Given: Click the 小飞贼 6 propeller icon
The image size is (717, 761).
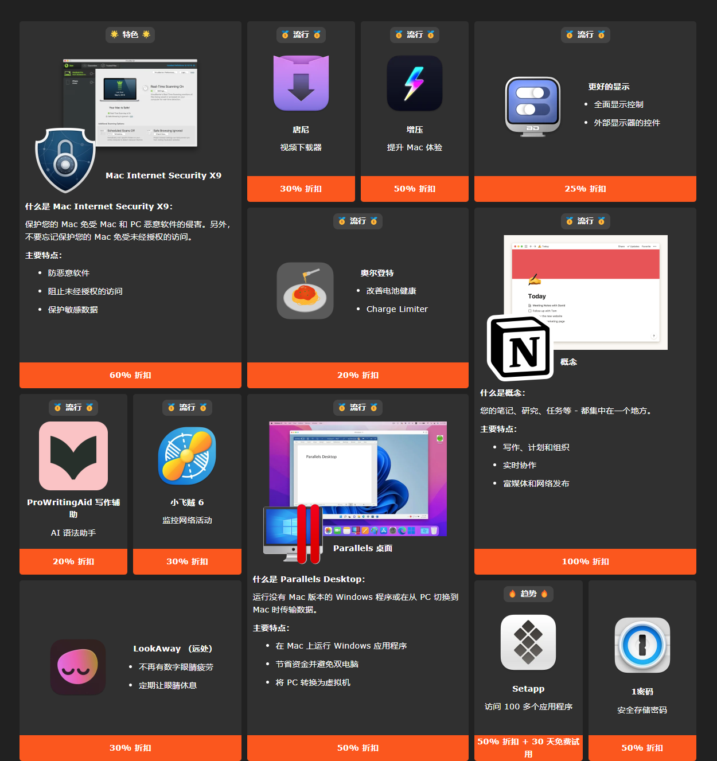Looking at the screenshot, I should [x=187, y=456].
